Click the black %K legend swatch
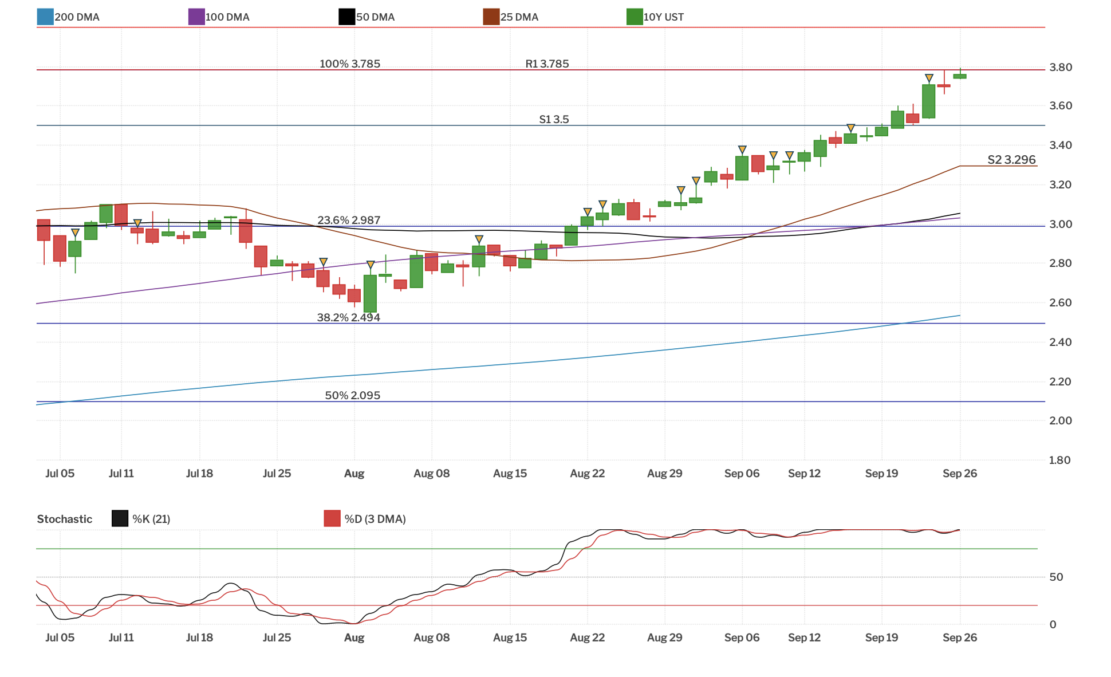The height and width of the screenshot is (677, 1111). pos(120,518)
